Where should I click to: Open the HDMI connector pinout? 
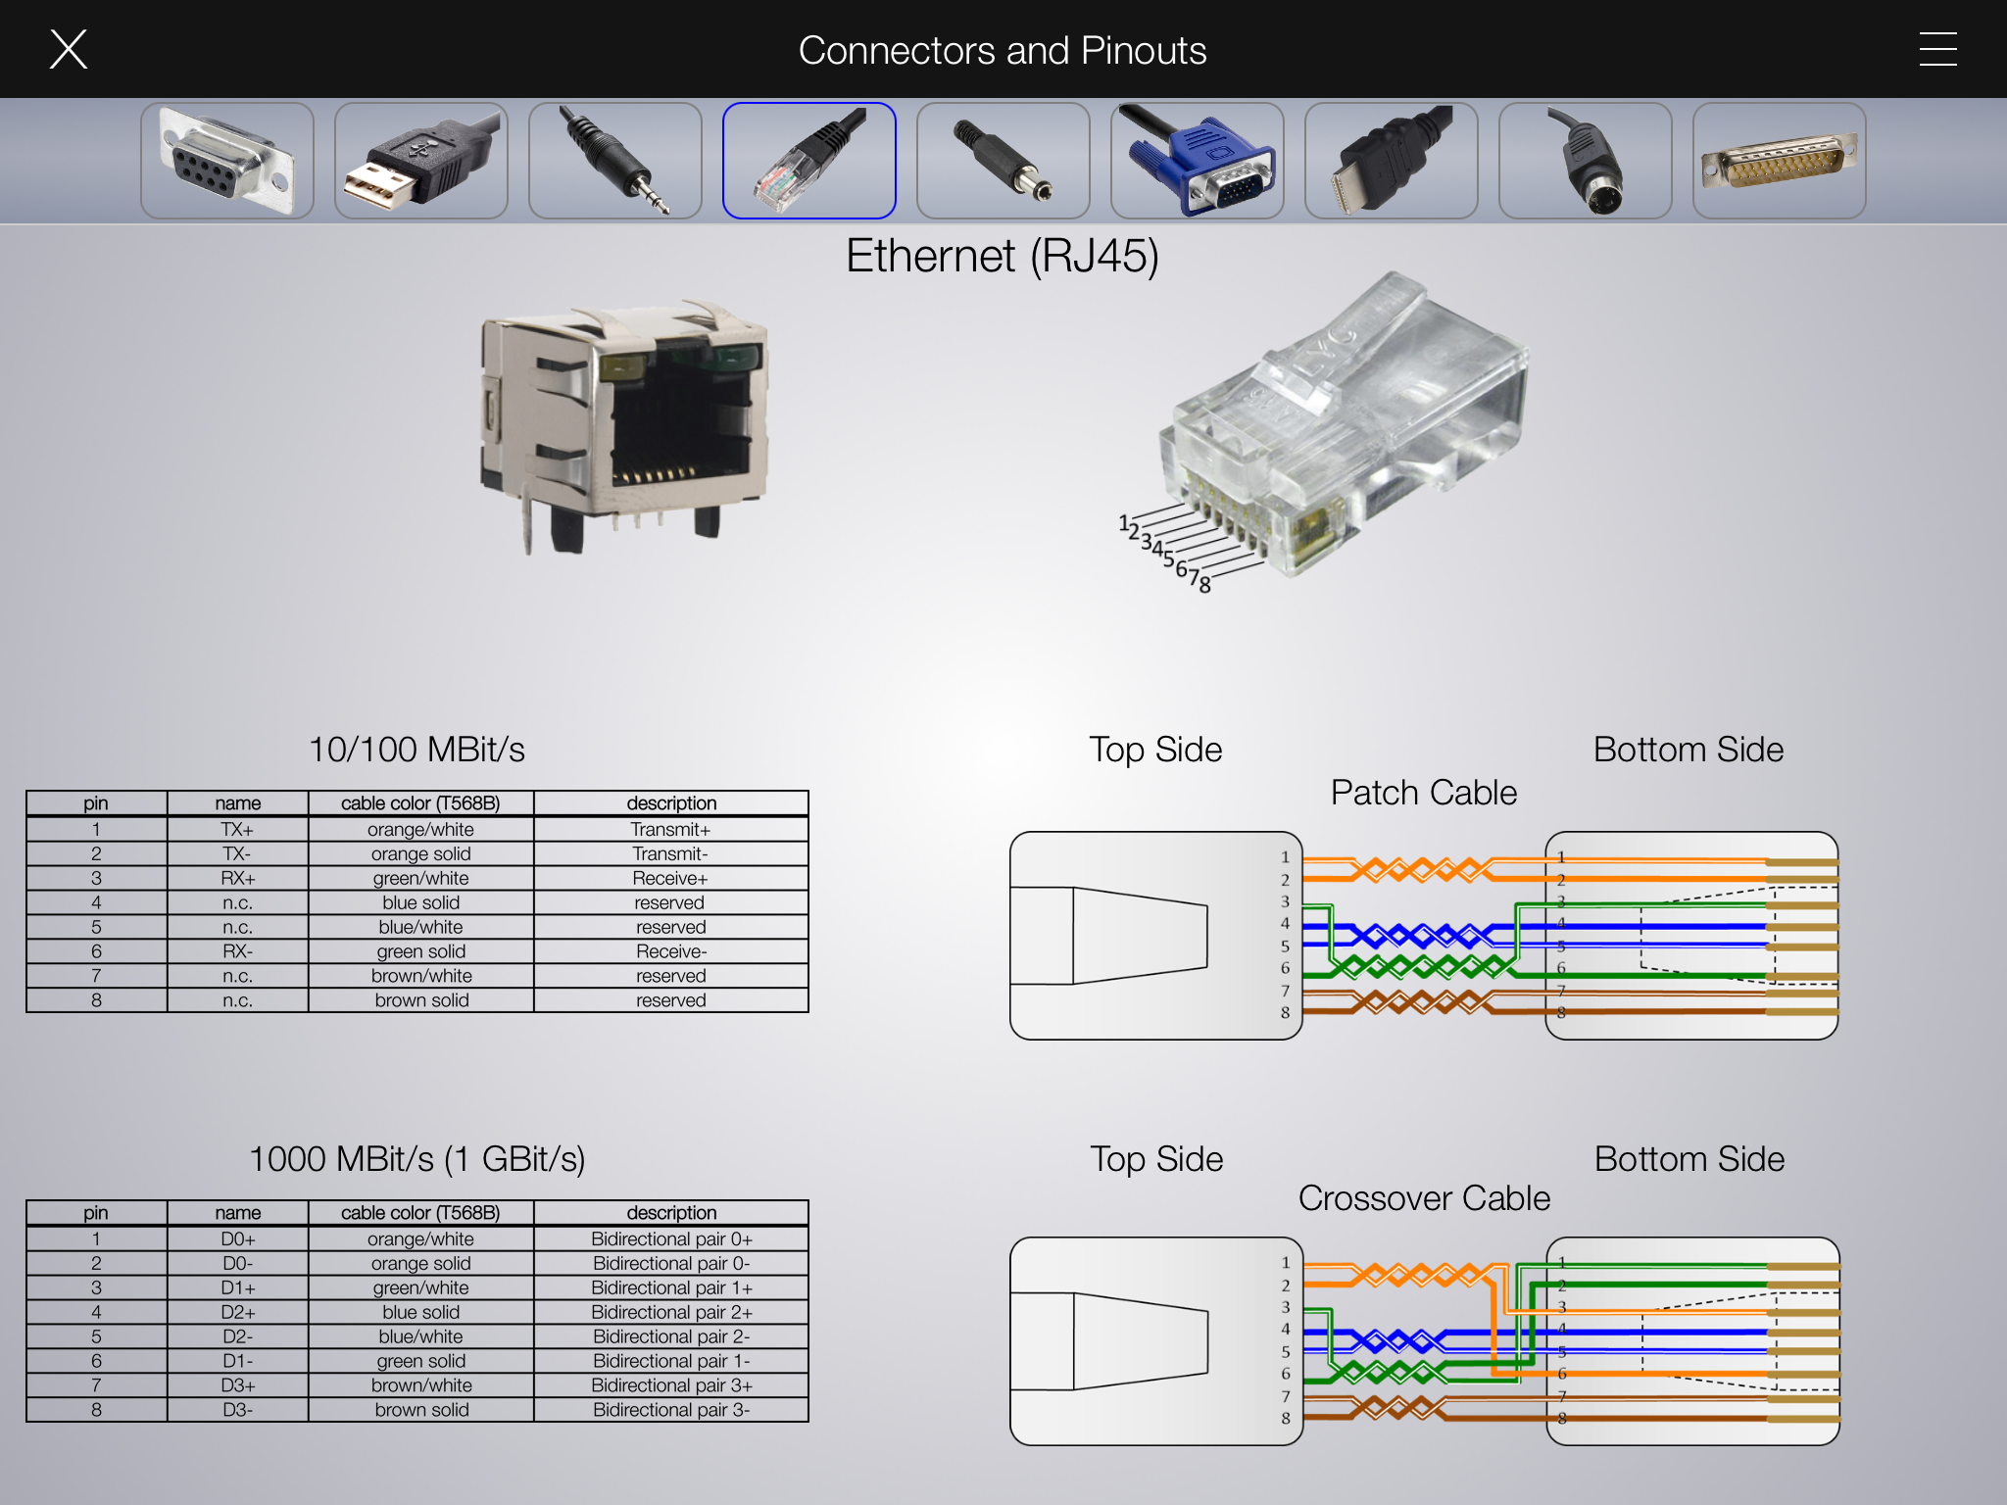point(1392,161)
